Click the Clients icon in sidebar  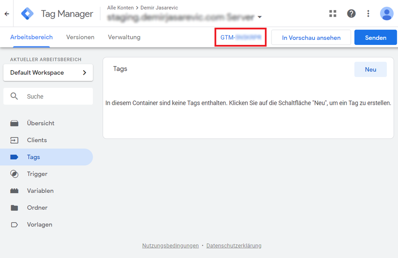pyautogui.click(x=14, y=140)
